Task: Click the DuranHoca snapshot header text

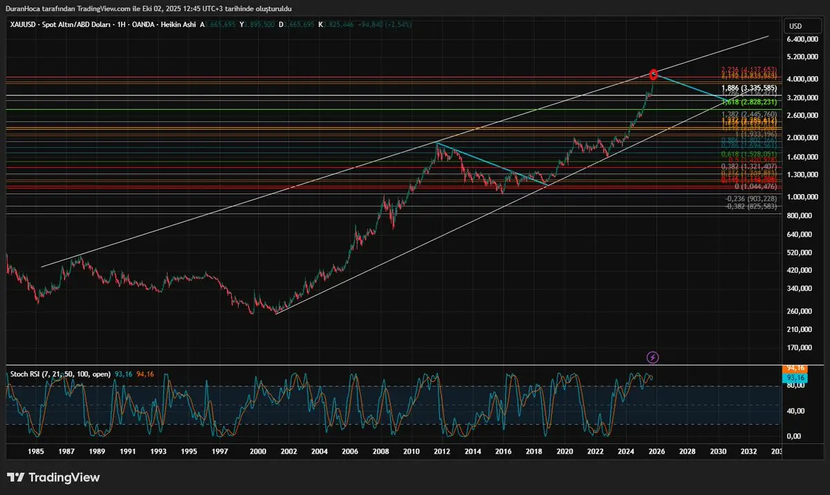Action: click(149, 8)
